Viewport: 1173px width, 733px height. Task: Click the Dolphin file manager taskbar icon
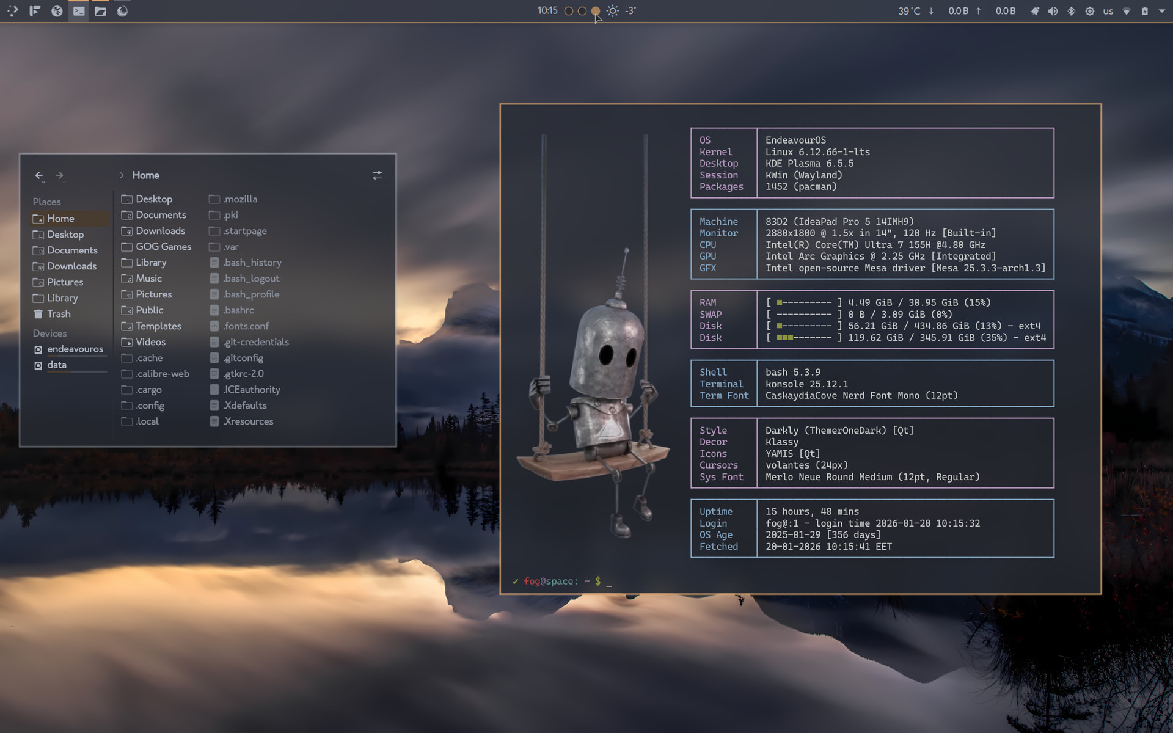[100, 11]
